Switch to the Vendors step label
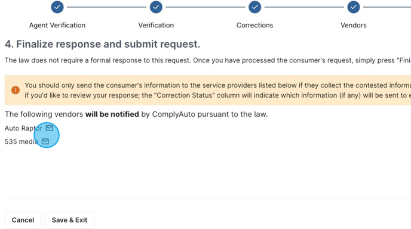Image resolution: width=411 pixels, height=229 pixels. [x=353, y=25]
